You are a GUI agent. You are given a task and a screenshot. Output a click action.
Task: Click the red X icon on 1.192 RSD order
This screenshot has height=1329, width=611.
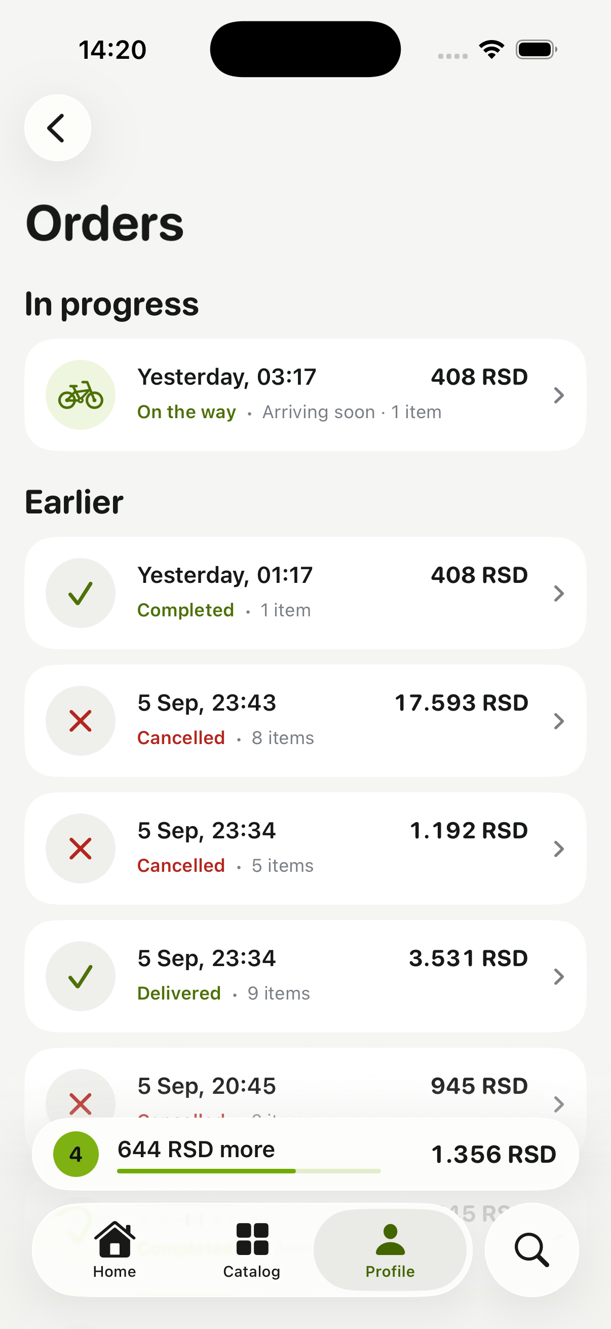pyautogui.click(x=81, y=848)
